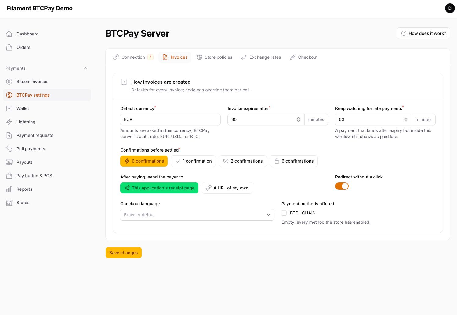
Task: Open Pay button & POS page
Action: pos(47,176)
